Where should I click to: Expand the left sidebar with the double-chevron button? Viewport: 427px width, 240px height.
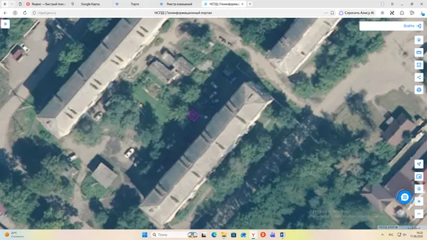5,24
